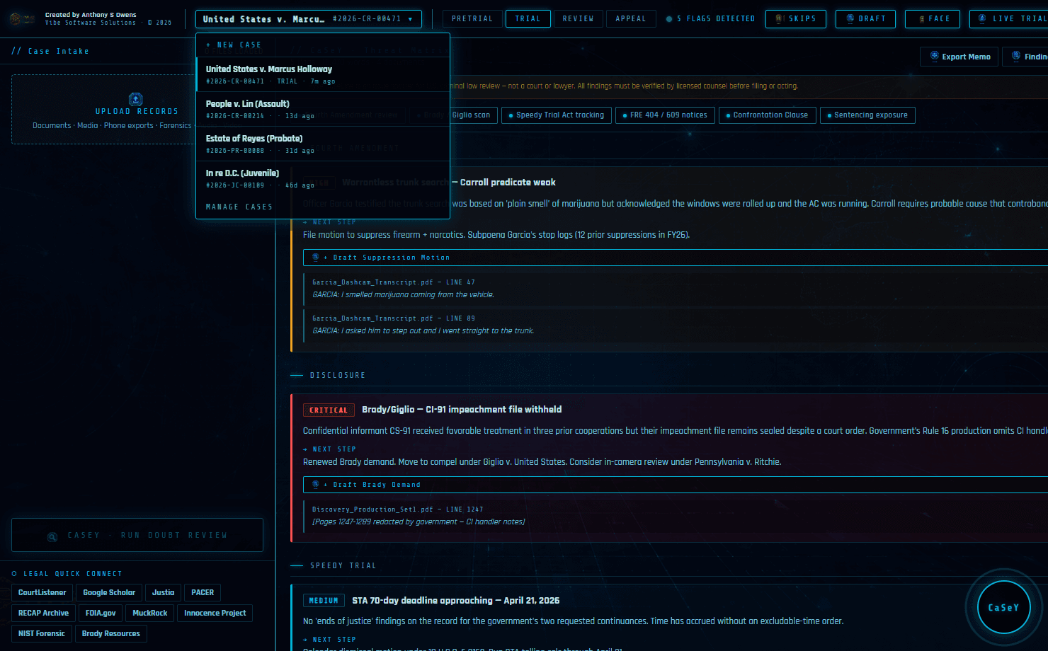This screenshot has height=651, width=1048.
Task: Click the icon beside Draft Suppression Motion
Action: click(316, 258)
